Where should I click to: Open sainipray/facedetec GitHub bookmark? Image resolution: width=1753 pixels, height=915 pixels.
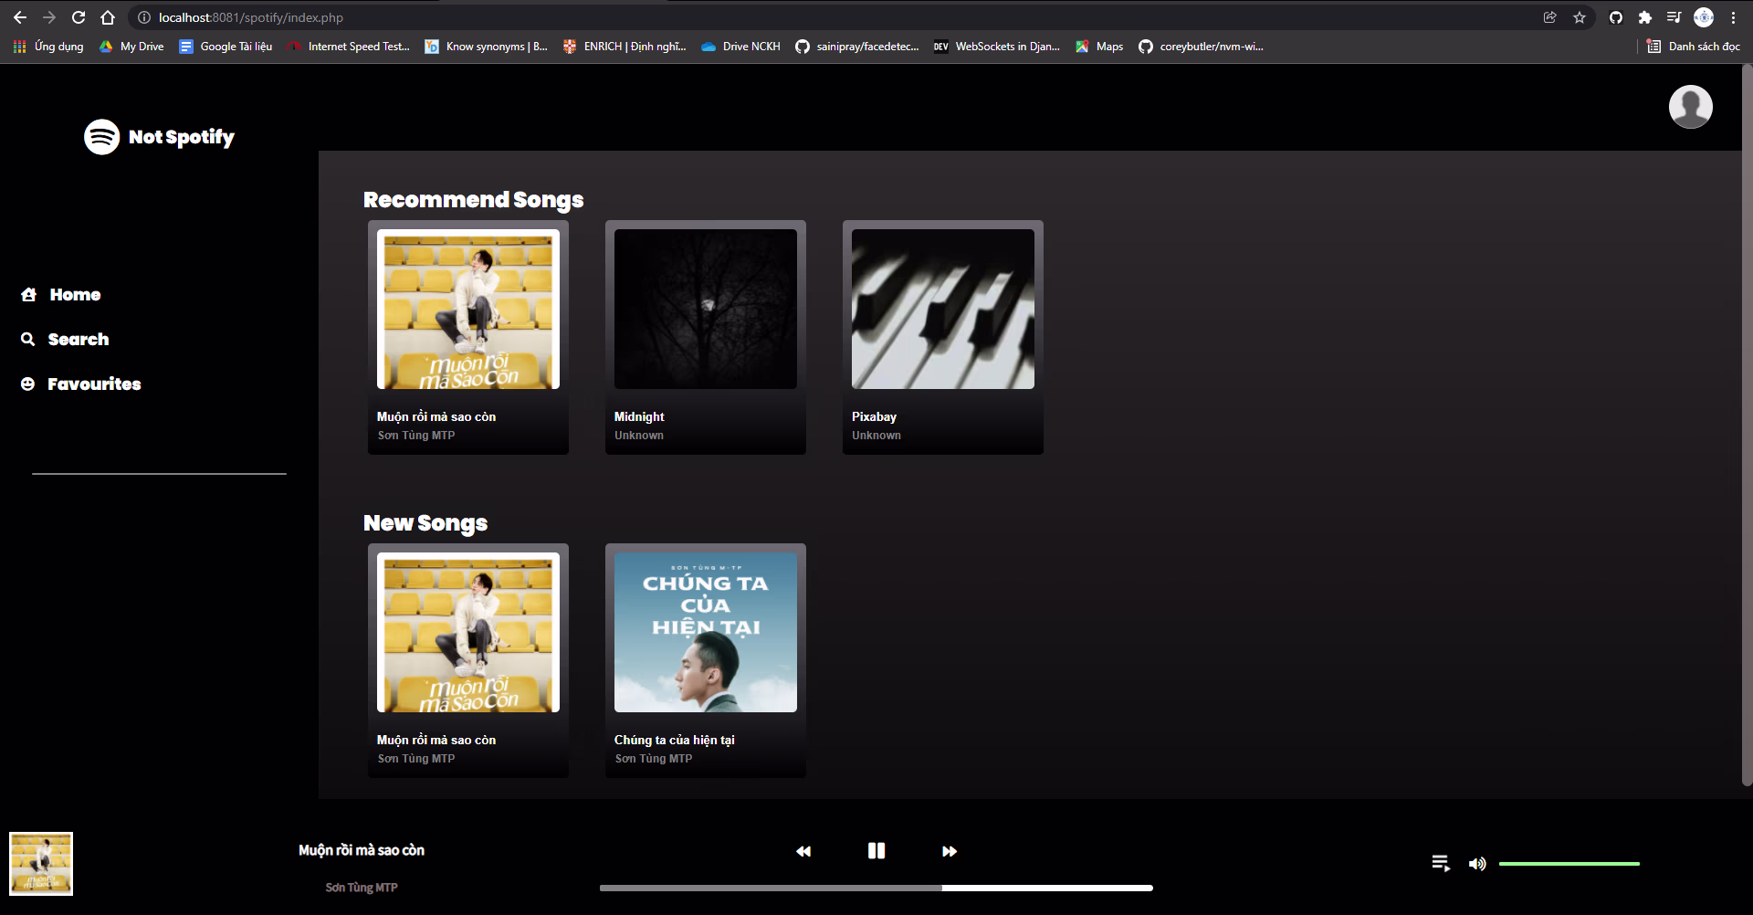(857, 47)
